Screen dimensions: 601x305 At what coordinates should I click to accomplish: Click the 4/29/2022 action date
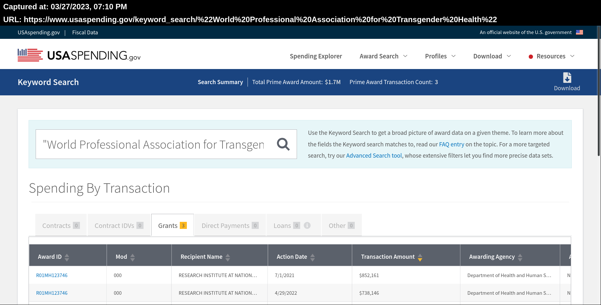click(286, 293)
